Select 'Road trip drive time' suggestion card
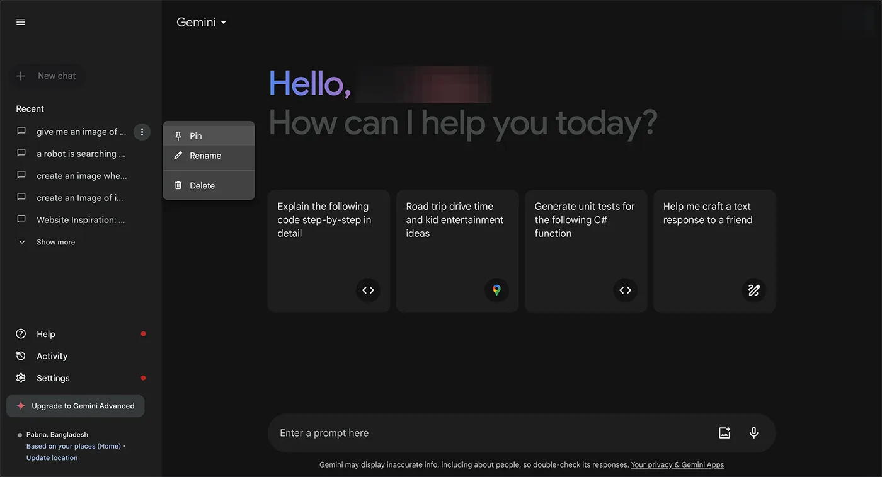882x477 pixels. point(457,251)
